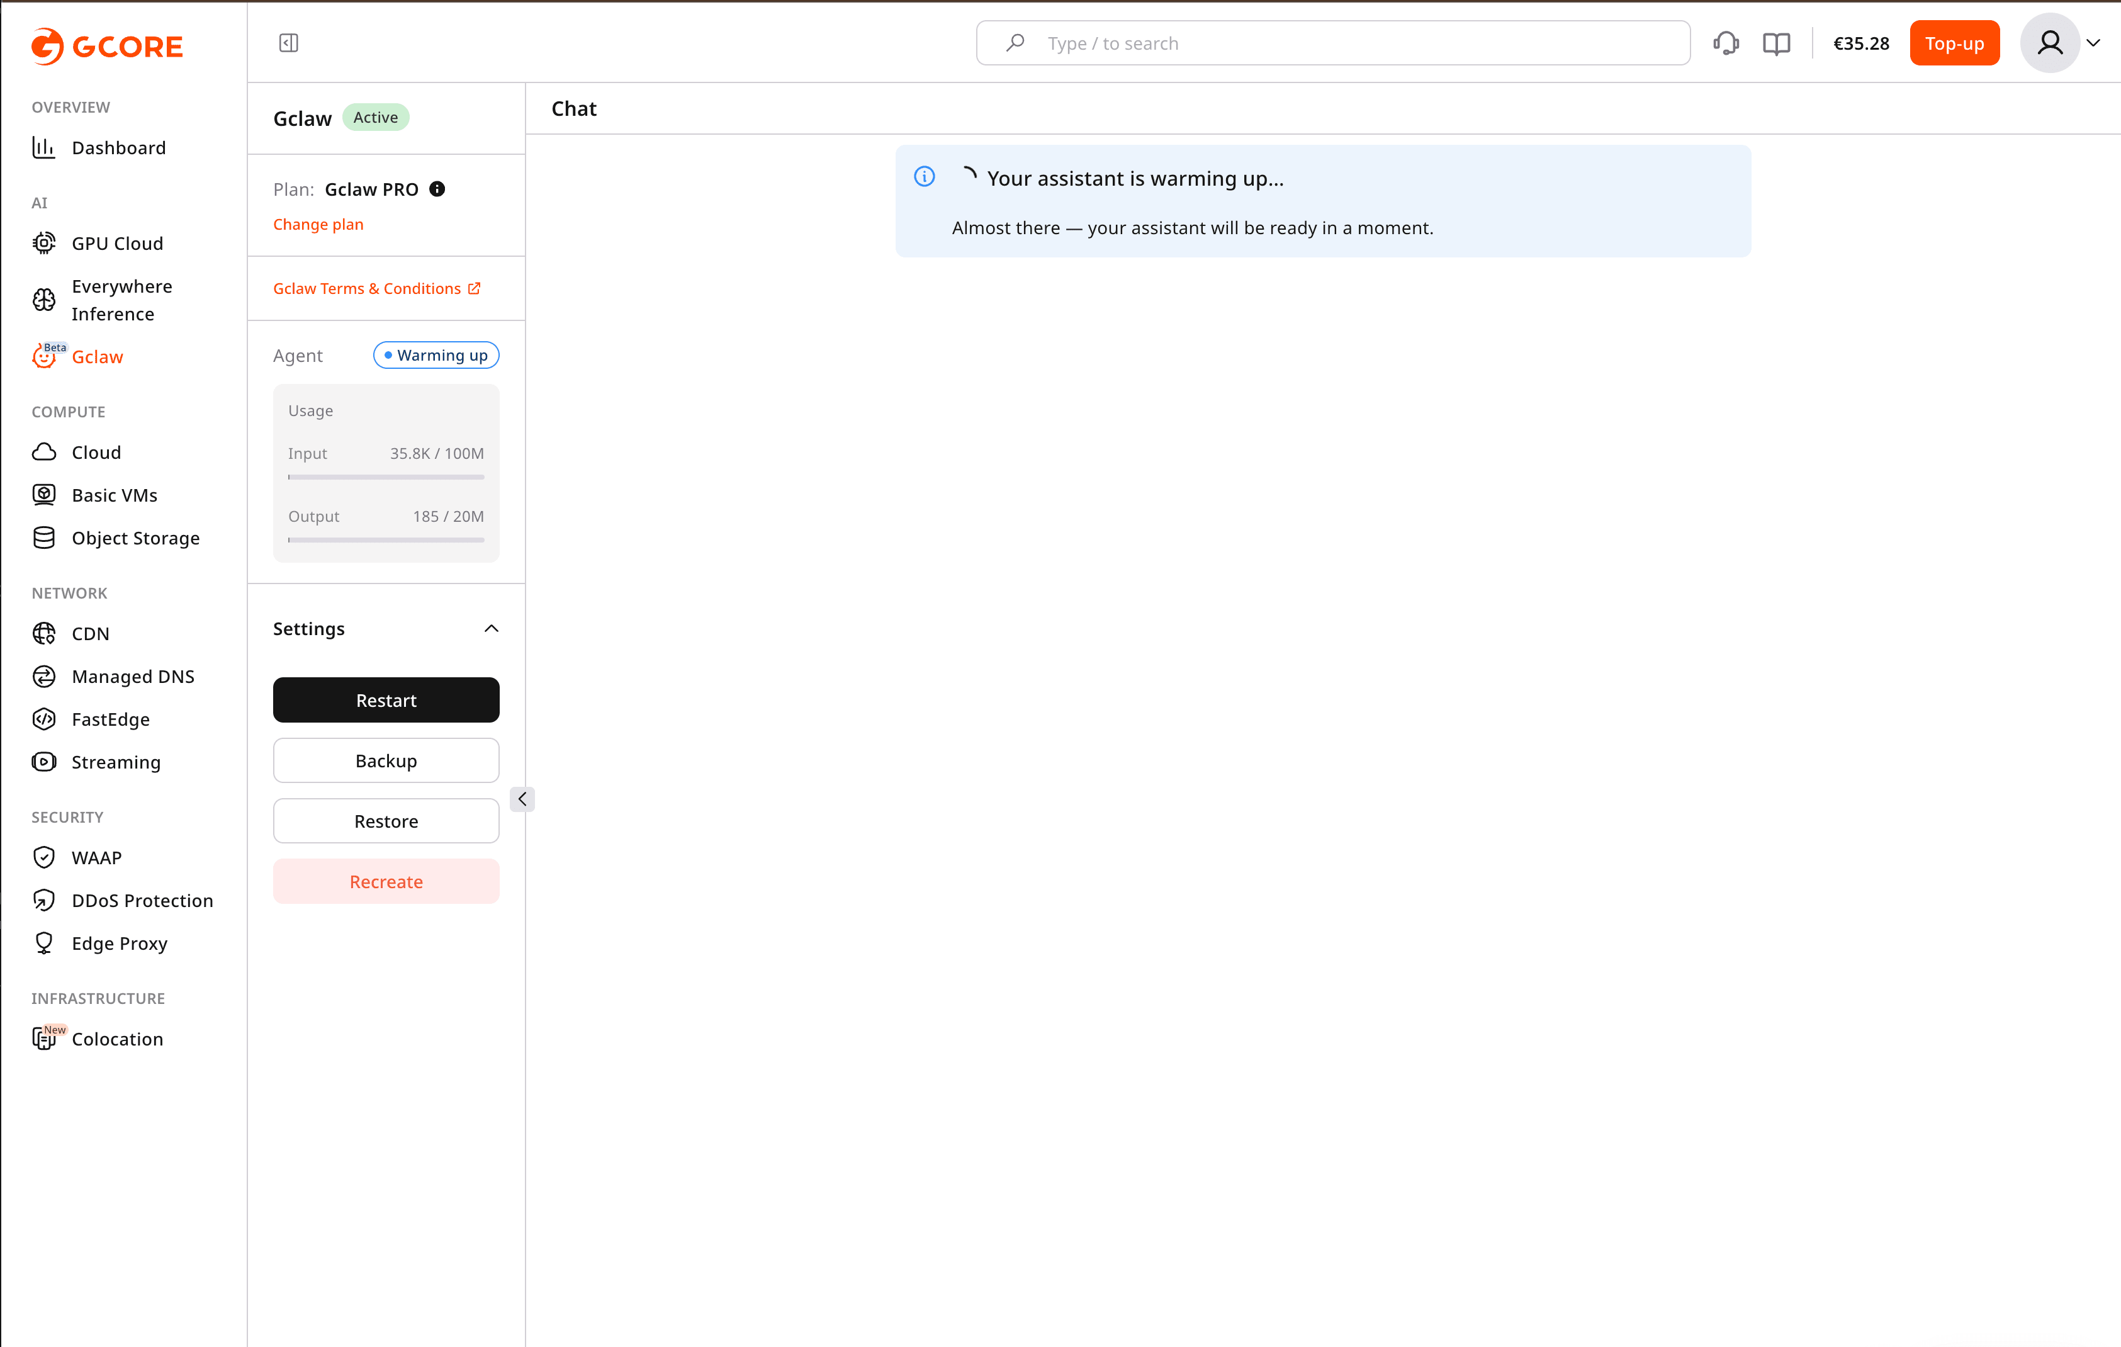
Task: Click the Gclaw beta face icon
Action: pyautogui.click(x=44, y=357)
